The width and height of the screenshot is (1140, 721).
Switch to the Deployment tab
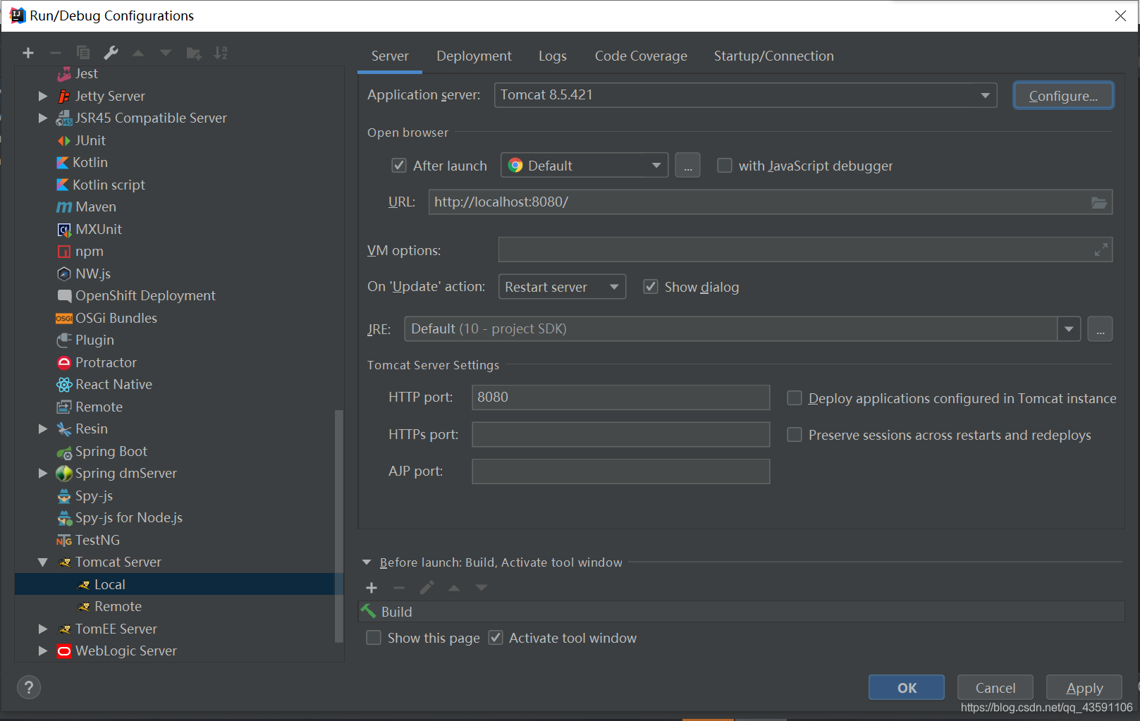coord(474,56)
